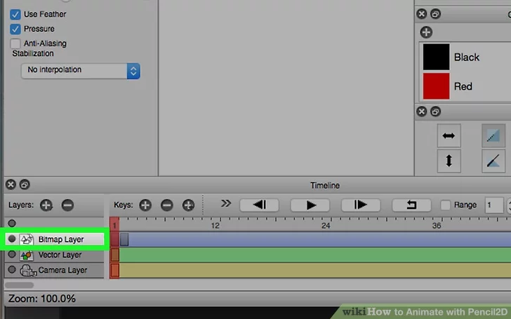This screenshot has height=319, width=511.
Task: Click the Red color label
Action: coord(463,86)
